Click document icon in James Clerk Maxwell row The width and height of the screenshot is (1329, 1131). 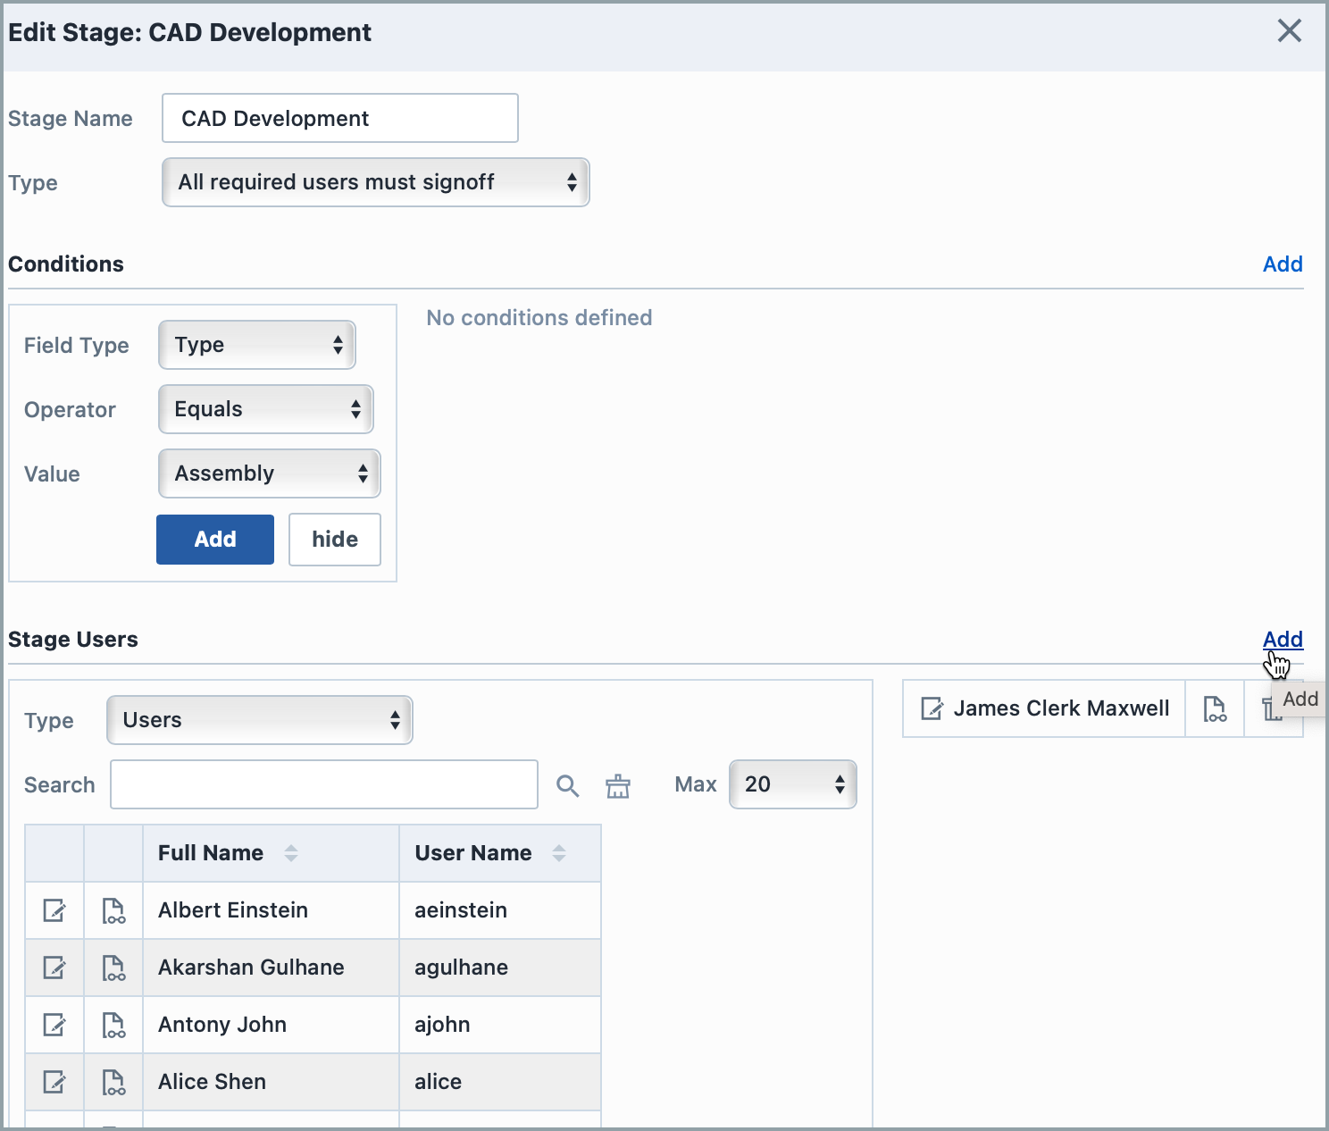[1215, 708]
